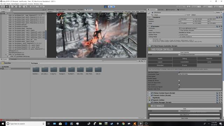Click the Close Properties button
Viewport: 224px width, 126px height.
tap(184, 52)
